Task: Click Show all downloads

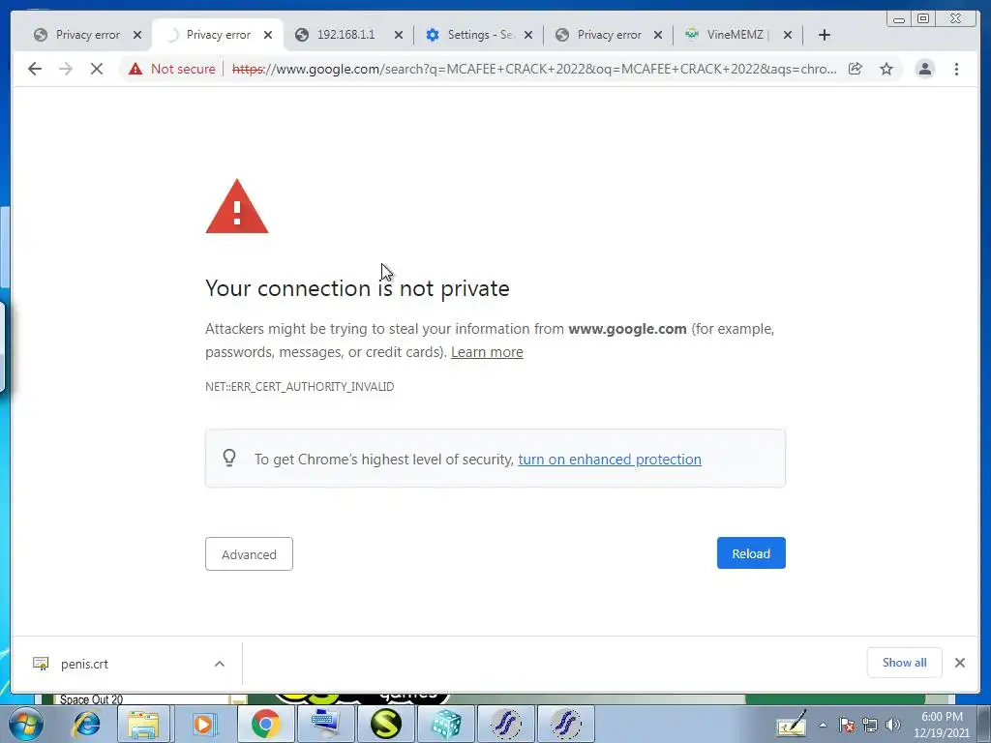Action: point(905,663)
